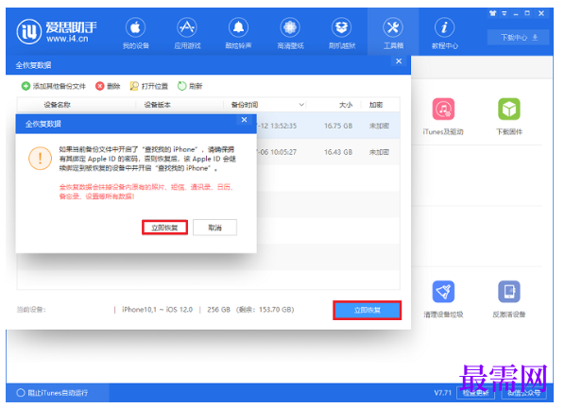The width and height of the screenshot is (565, 408).
Task: Click the orange warning exclamation icon
Action: click(40, 159)
